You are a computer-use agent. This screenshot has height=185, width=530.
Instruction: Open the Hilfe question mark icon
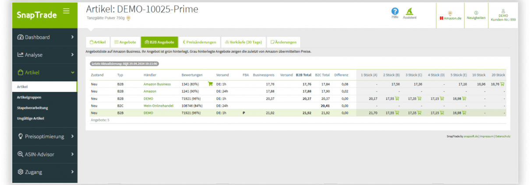(x=395, y=11)
